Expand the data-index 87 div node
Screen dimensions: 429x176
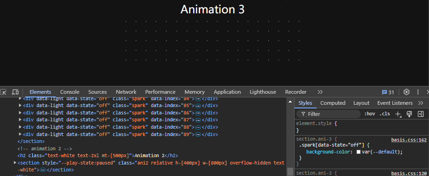pos(20,119)
